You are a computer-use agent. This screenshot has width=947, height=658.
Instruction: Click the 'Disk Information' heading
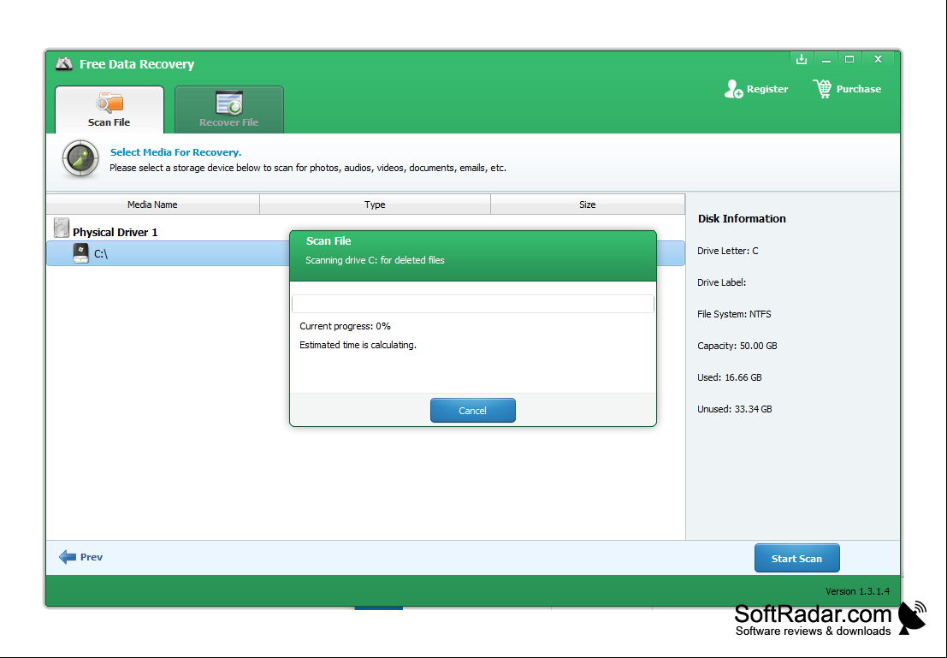click(742, 219)
